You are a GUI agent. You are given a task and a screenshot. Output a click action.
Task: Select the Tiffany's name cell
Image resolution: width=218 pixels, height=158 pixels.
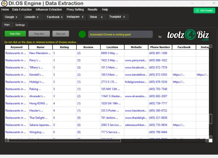pos(41,68)
